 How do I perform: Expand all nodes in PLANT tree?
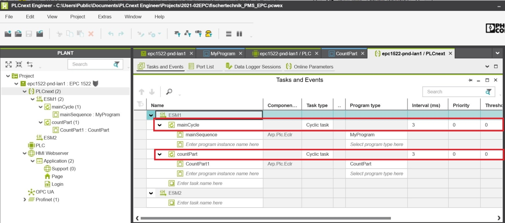point(9,64)
